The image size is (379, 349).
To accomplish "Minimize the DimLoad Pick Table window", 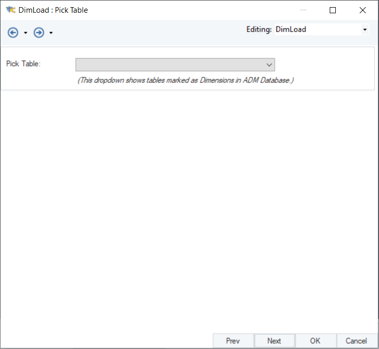I will (x=303, y=10).
